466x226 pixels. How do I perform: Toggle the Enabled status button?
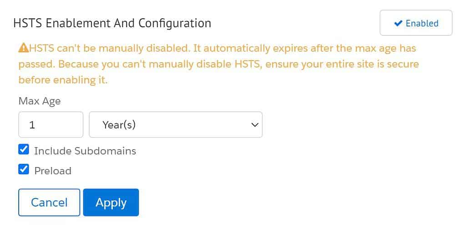[416, 23]
